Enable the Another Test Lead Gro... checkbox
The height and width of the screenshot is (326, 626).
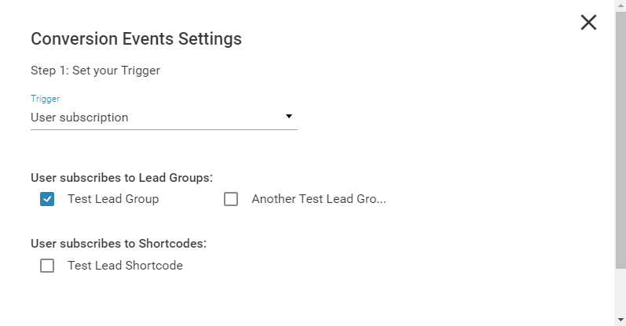tap(231, 199)
